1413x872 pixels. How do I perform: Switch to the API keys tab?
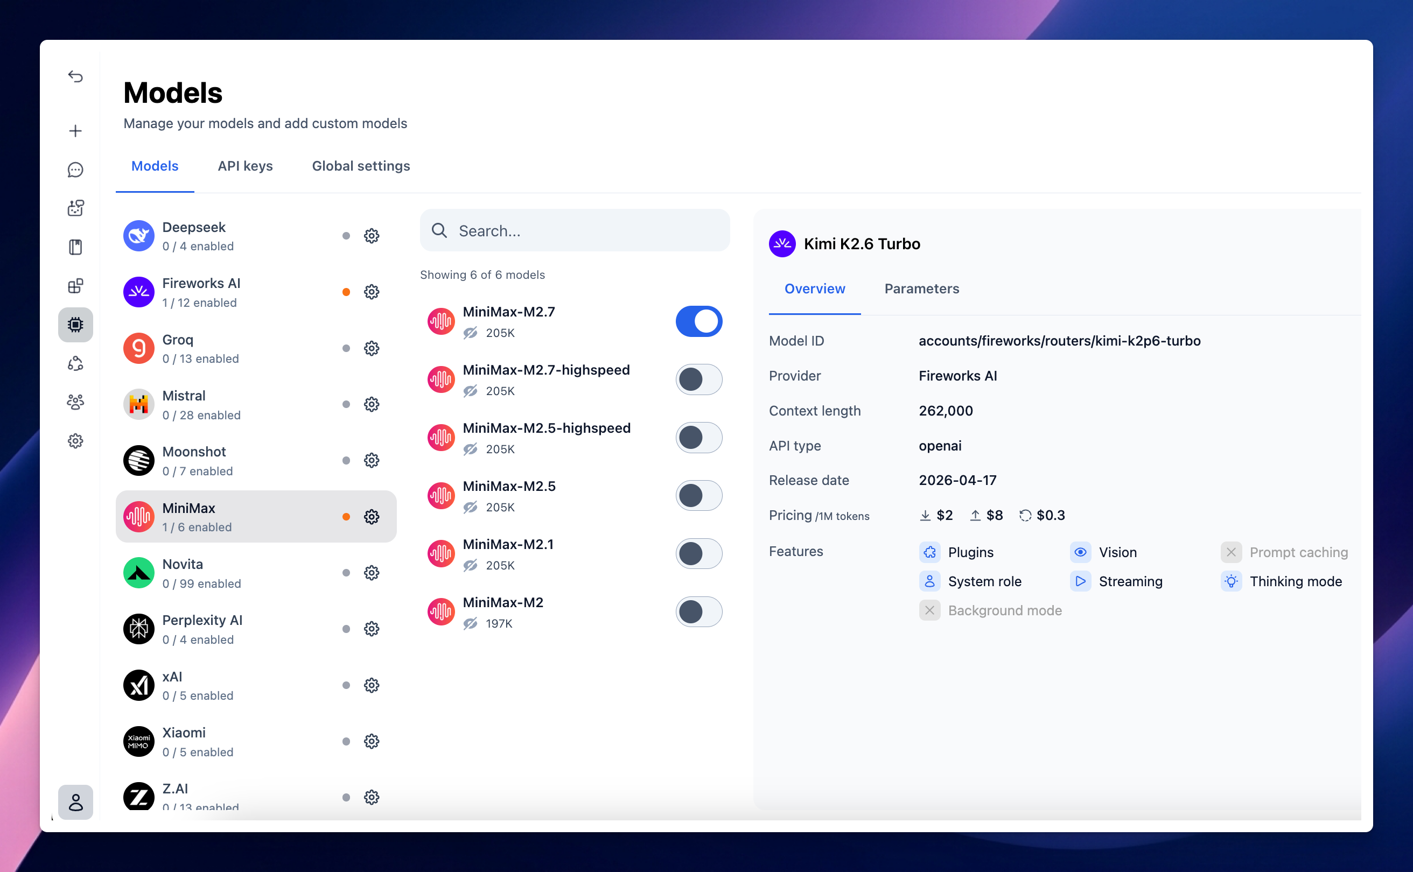coord(245,166)
